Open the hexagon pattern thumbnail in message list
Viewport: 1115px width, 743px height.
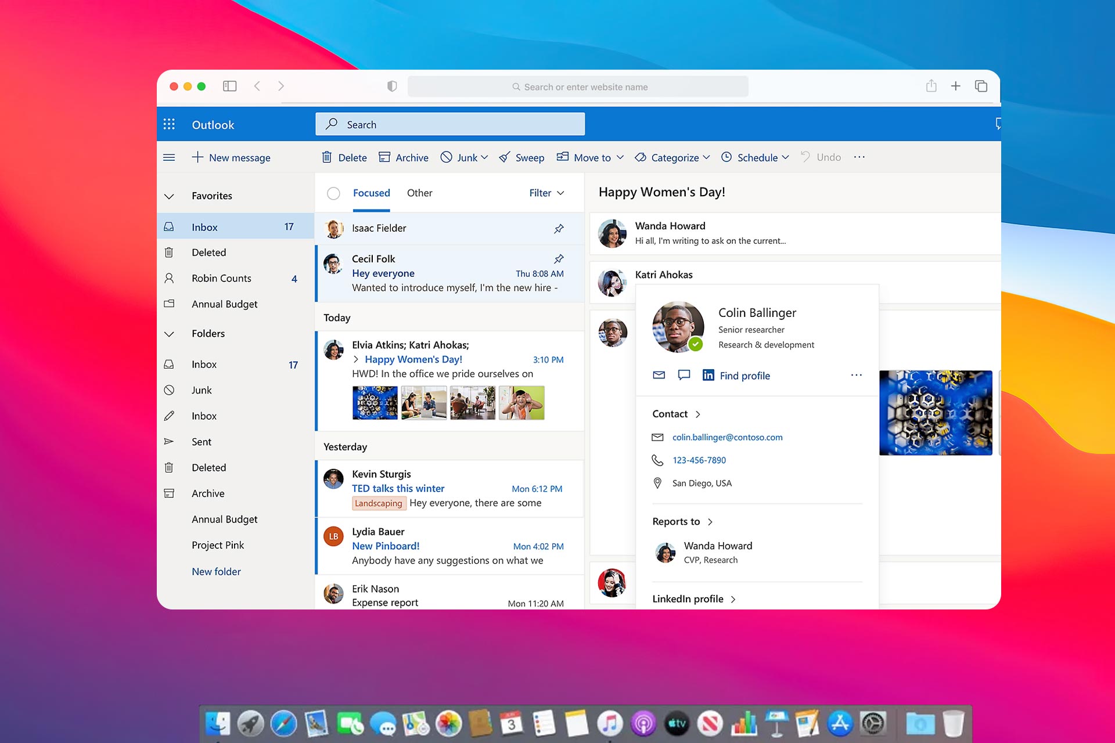click(375, 403)
